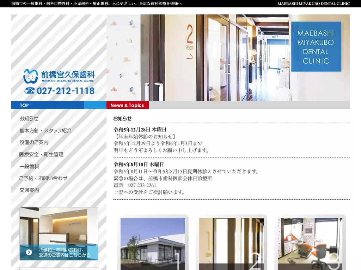Viewport: 361px width, 270px height.
Task: Click the arrow icon on the reservation banner
Action: point(29,252)
